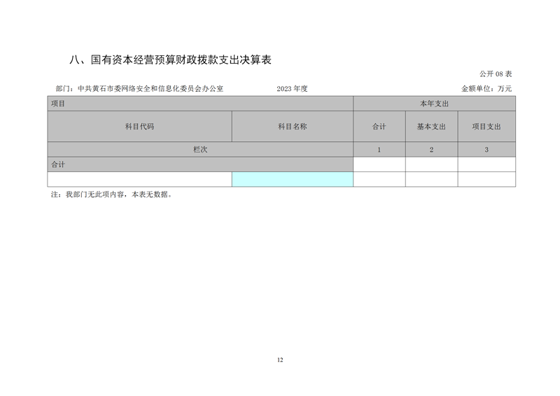Select the 项目支出 column header
This screenshot has height=396, width=560.
tap(486, 127)
